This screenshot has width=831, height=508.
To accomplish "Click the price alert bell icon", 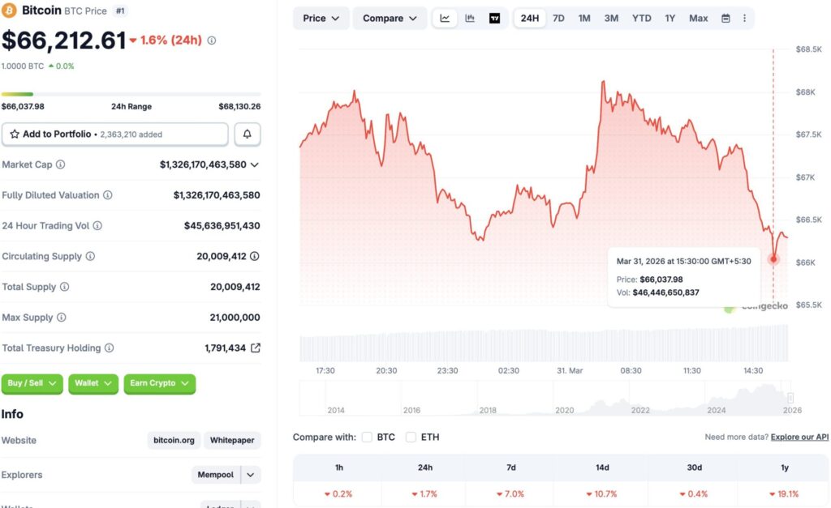I will point(248,134).
